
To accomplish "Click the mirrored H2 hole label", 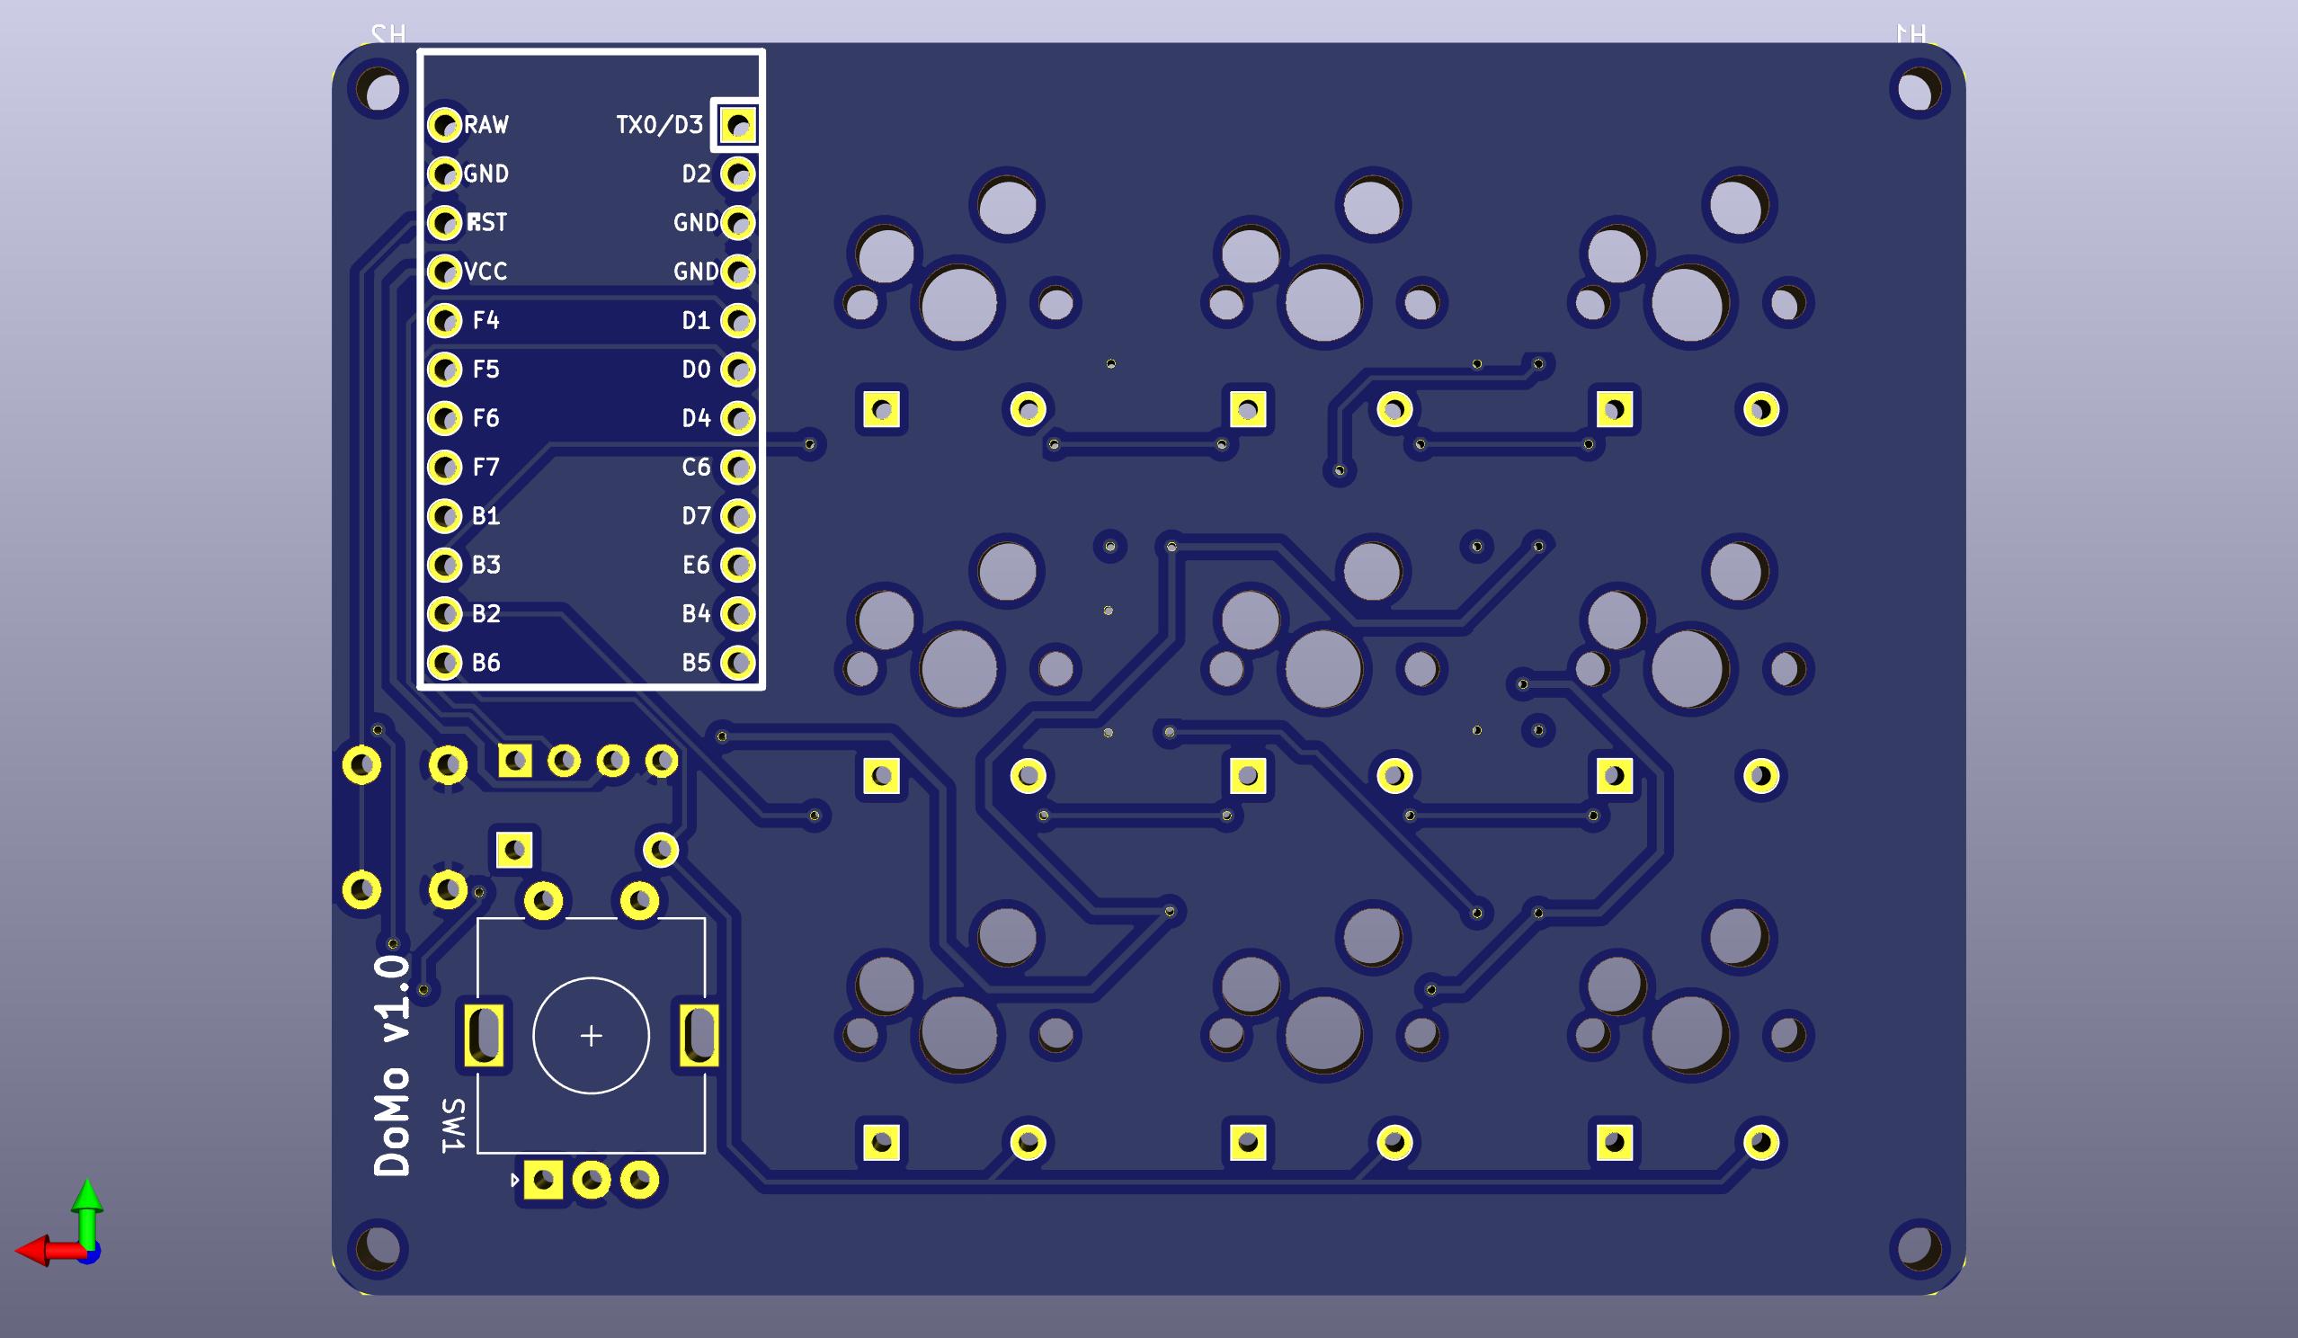I will pos(387,34).
